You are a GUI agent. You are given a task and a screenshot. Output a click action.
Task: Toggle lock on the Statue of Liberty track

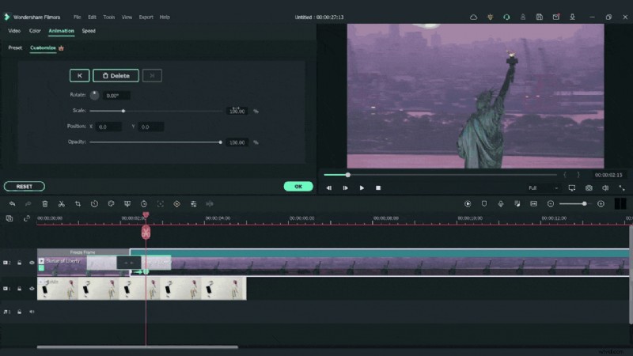coord(20,262)
